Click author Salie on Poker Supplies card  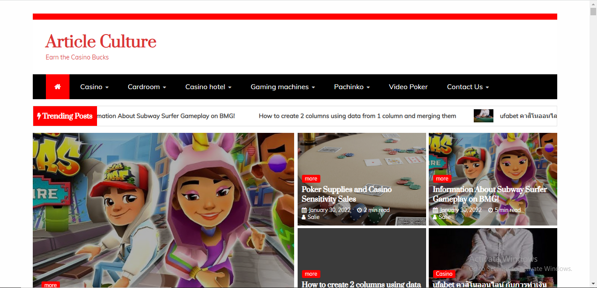(314, 217)
